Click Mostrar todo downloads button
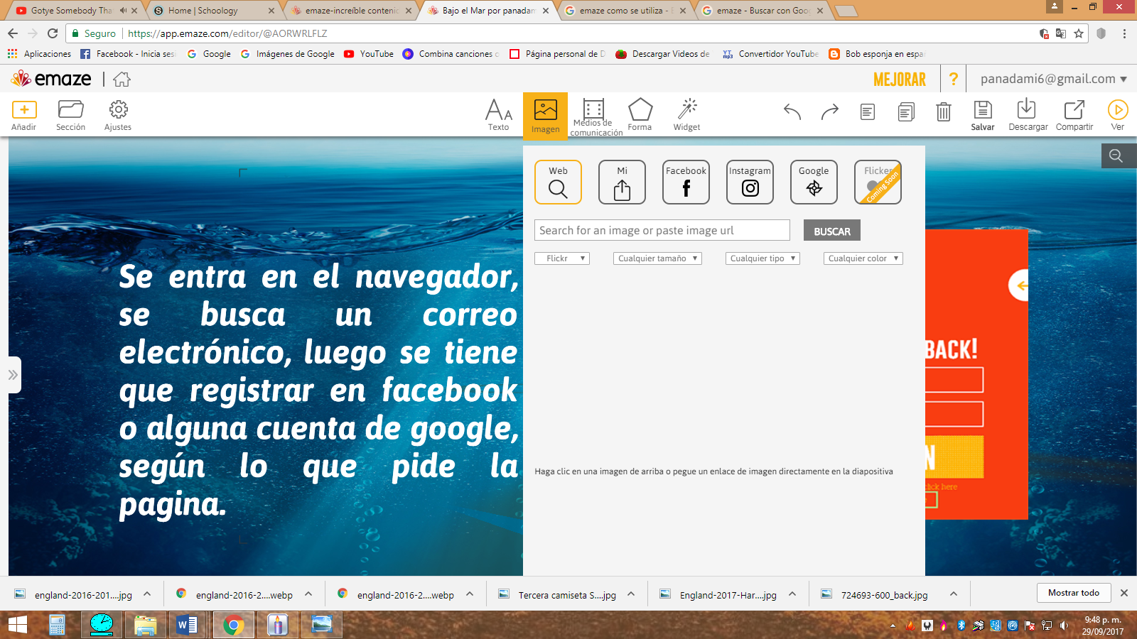Screen dimensions: 1137x639 click(1073, 593)
